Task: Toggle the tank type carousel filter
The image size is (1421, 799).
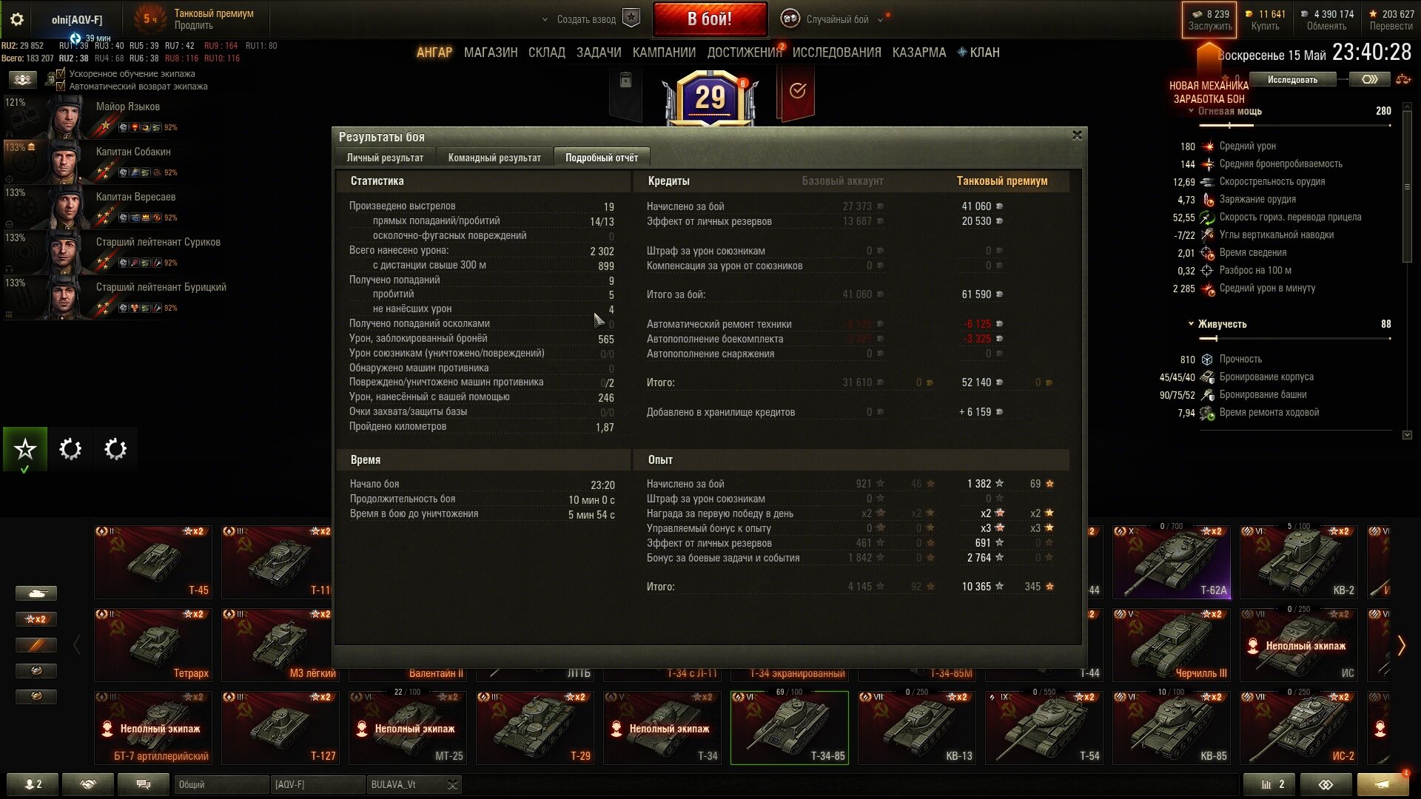Action: [x=36, y=593]
